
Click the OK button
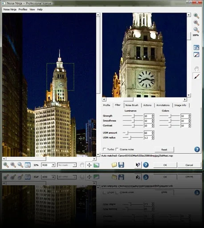pos(165,165)
